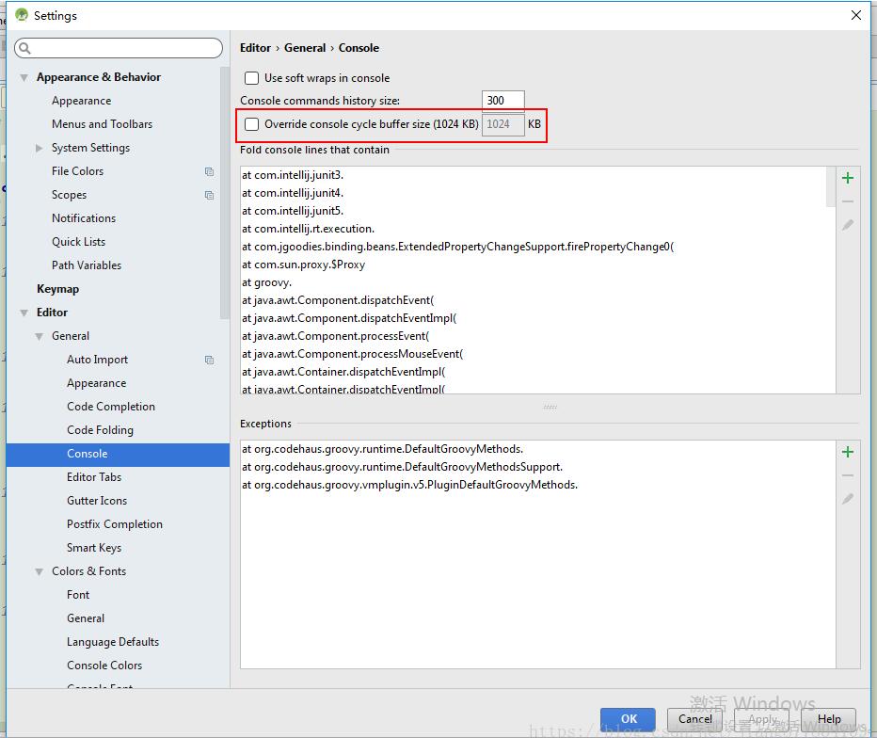
Task: Edit an exception pattern via pencil icon
Action: (x=847, y=497)
